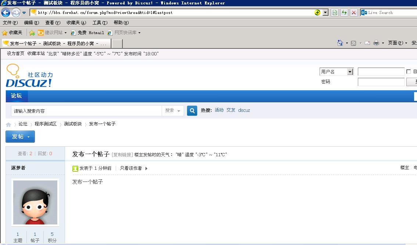Click 发布一个帖子 in the breadcrumb
The height and width of the screenshot is (245, 417).
(x=102, y=124)
